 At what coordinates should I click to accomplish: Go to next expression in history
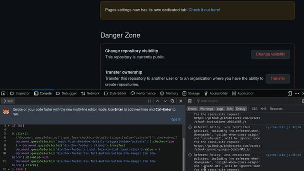165,101
